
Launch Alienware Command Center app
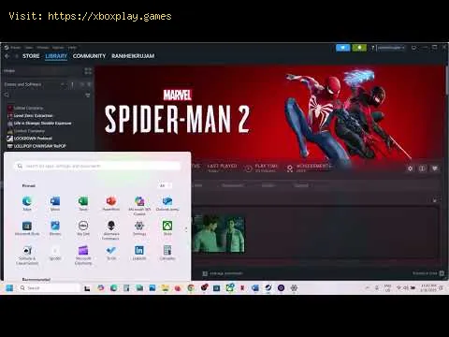pos(111,230)
